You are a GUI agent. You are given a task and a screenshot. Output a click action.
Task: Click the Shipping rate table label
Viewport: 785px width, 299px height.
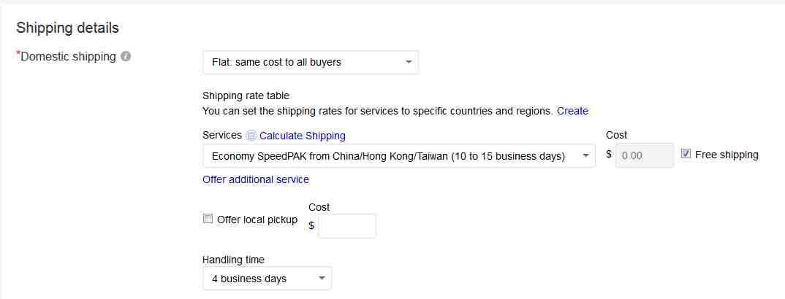(x=246, y=96)
